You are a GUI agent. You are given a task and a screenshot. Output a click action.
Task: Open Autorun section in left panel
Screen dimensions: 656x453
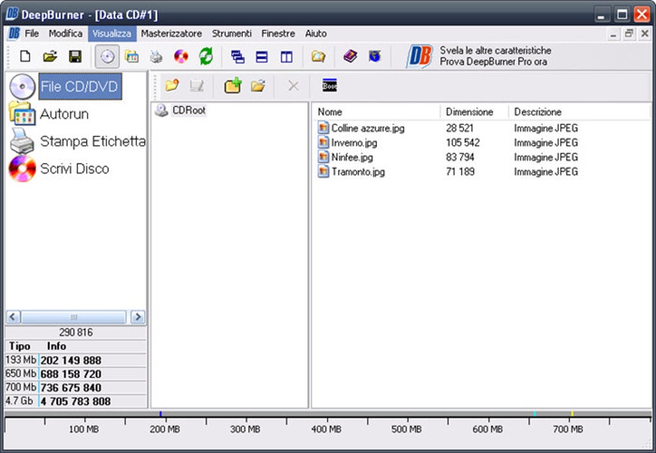[x=64, y=114]
